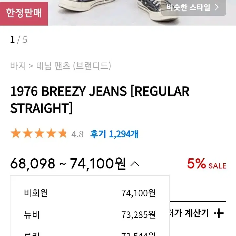The height and width of the screenshot is (236, 236).
Task: Select the 비회원 74,100원 price row
Action: pyautogui.click(x=90, y=193)
